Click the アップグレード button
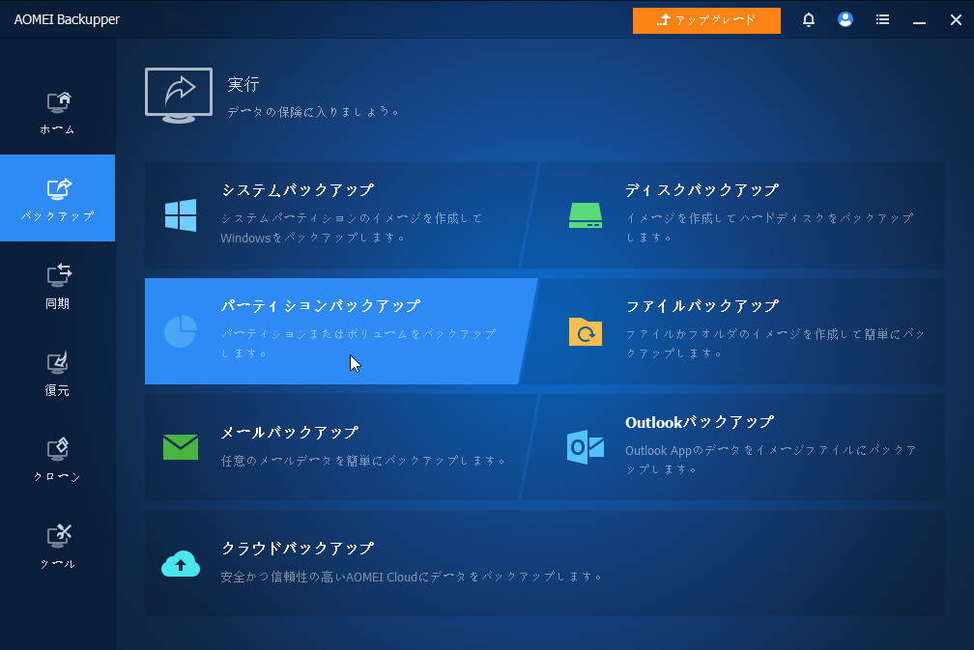974x650 pixels. pyautogui.click(x=706, y=19)
